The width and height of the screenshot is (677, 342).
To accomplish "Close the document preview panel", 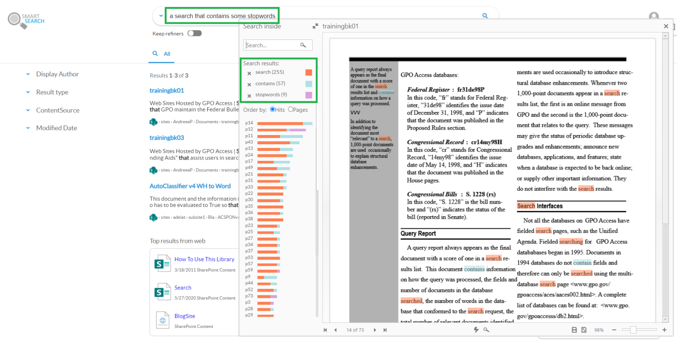I will coord(666,26).
